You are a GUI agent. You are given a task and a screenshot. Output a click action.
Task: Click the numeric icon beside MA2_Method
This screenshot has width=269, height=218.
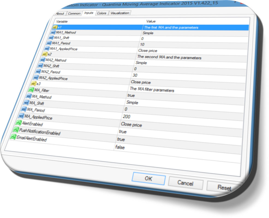click(x=43, y=60)
